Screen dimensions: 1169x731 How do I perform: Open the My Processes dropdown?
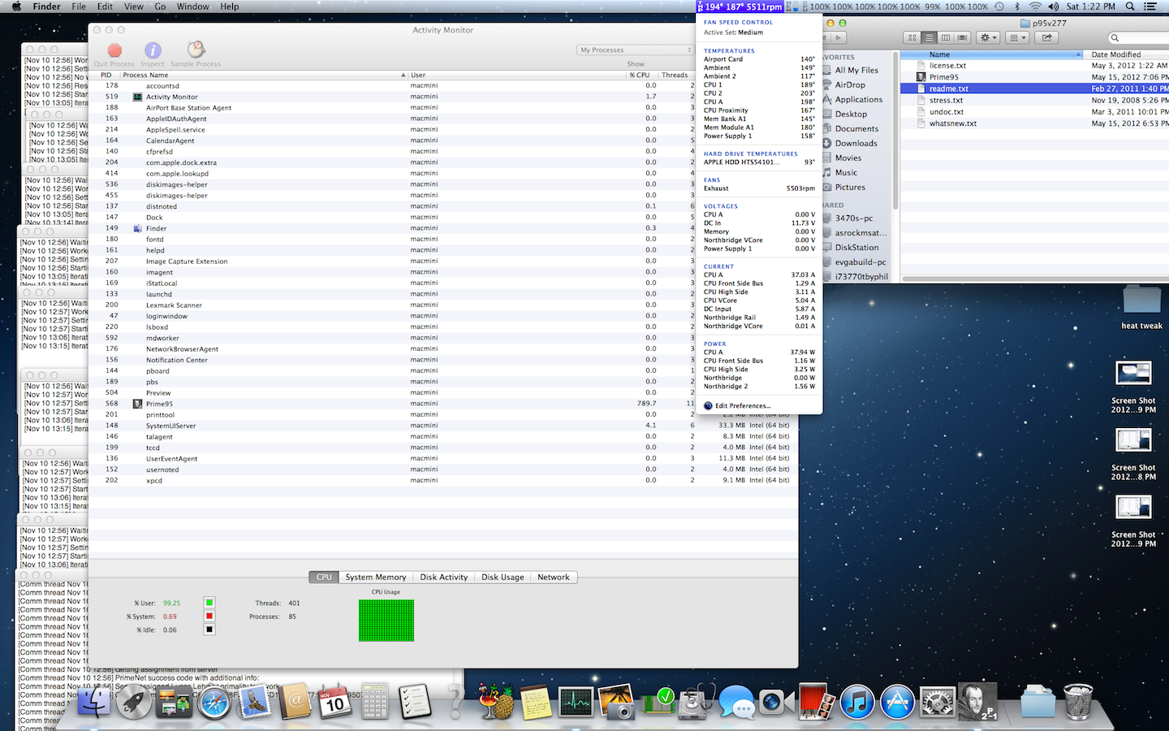click(636, 50)
